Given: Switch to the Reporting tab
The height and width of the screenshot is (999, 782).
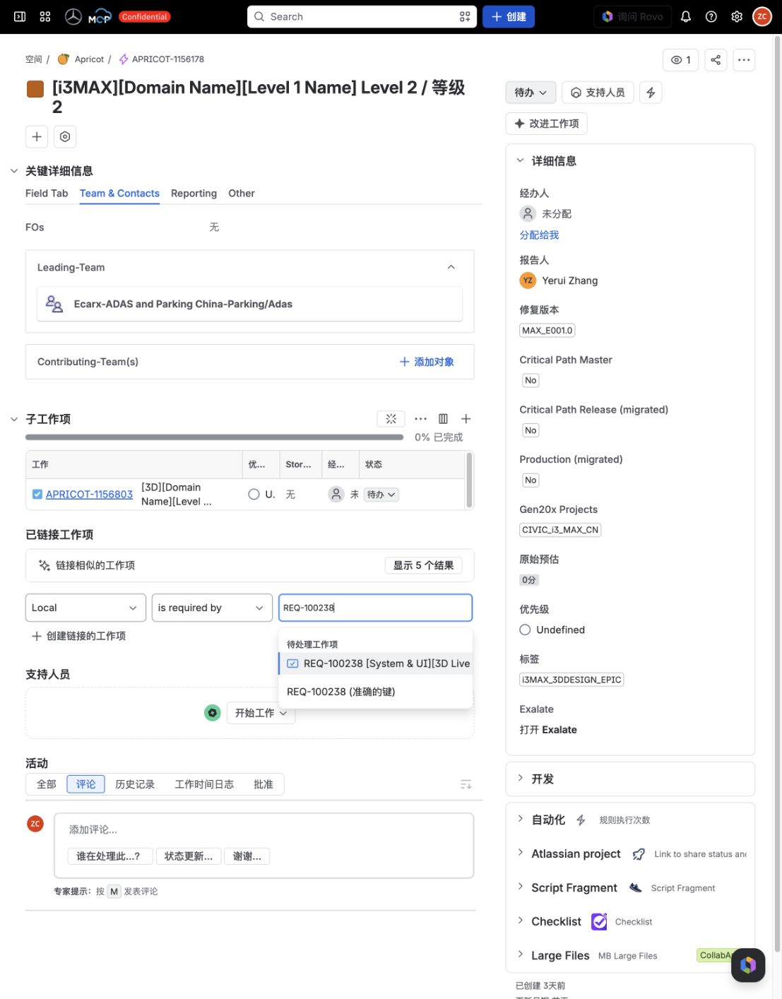Looking at the screenshot, I should click(x=194, y=193).
